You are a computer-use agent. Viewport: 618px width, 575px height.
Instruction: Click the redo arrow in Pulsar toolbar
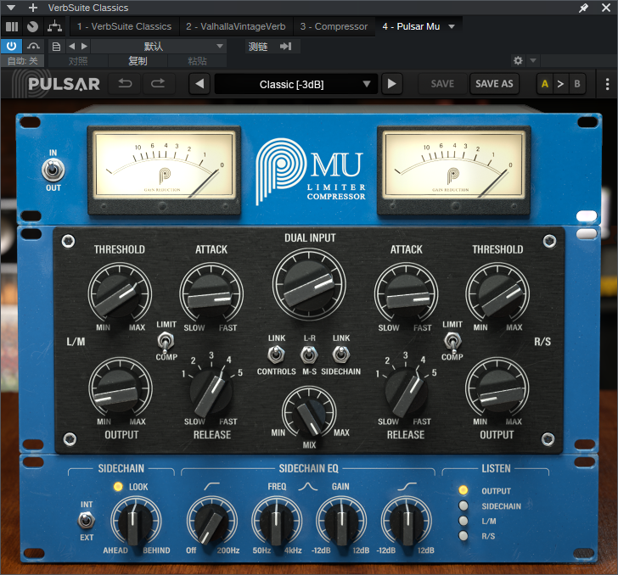tap(158, 83)
